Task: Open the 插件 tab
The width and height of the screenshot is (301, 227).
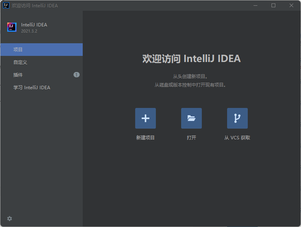Action: 41,75
